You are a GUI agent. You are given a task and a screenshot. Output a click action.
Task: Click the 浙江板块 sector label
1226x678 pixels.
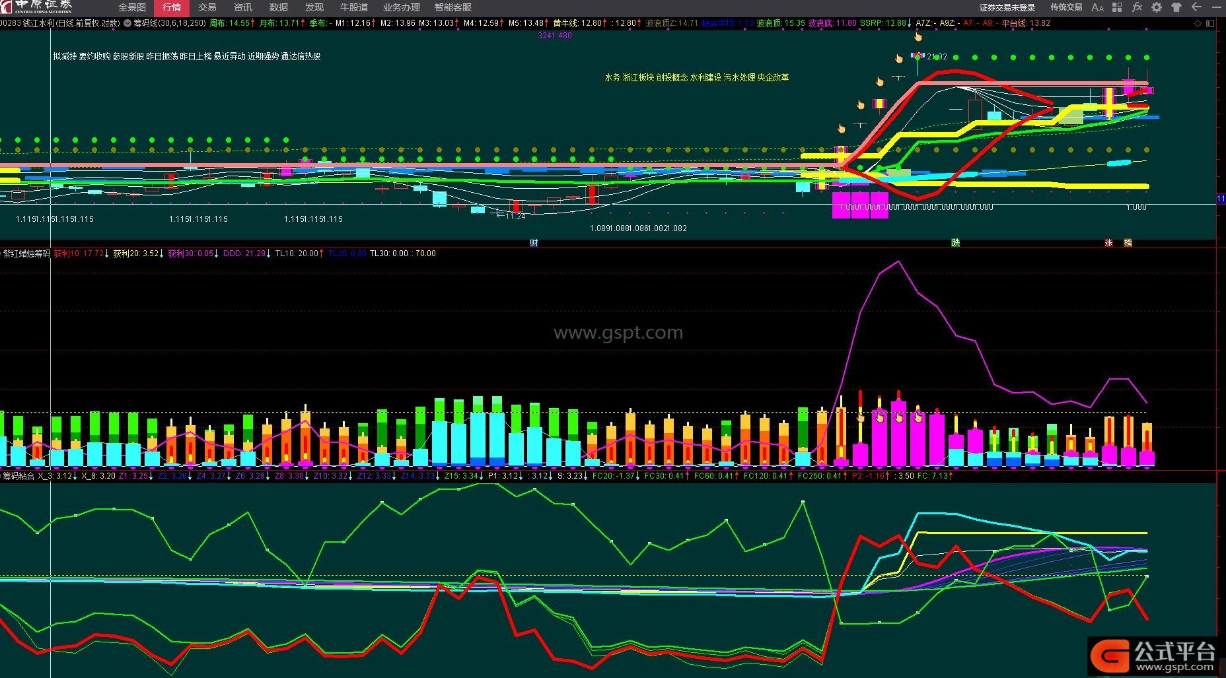(x=638, y=77)
